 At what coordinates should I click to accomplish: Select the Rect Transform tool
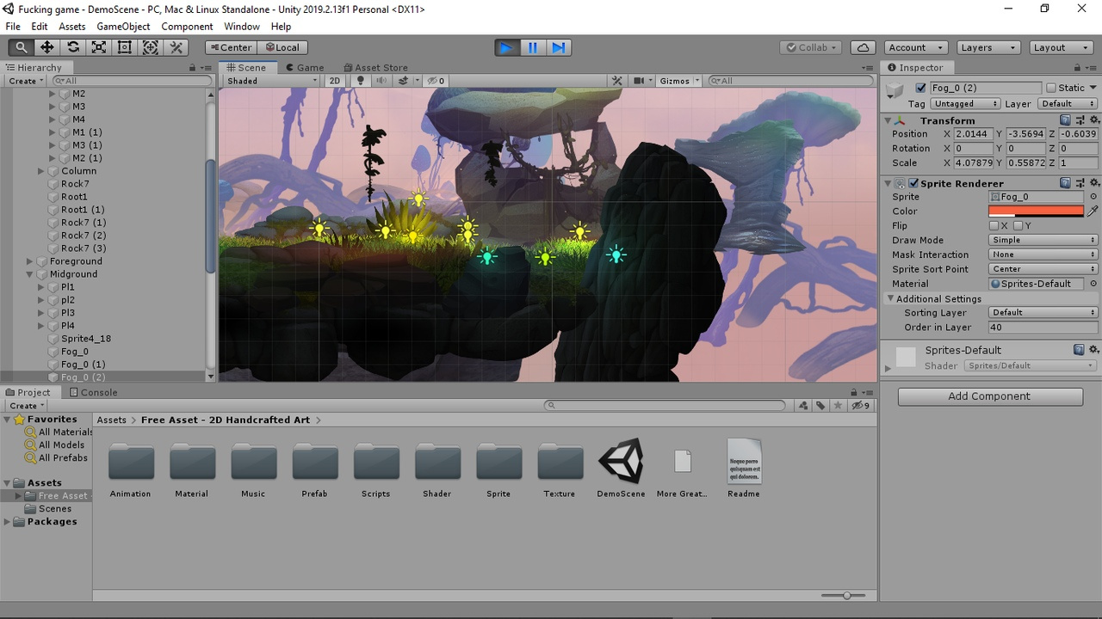tap(124, 47)
